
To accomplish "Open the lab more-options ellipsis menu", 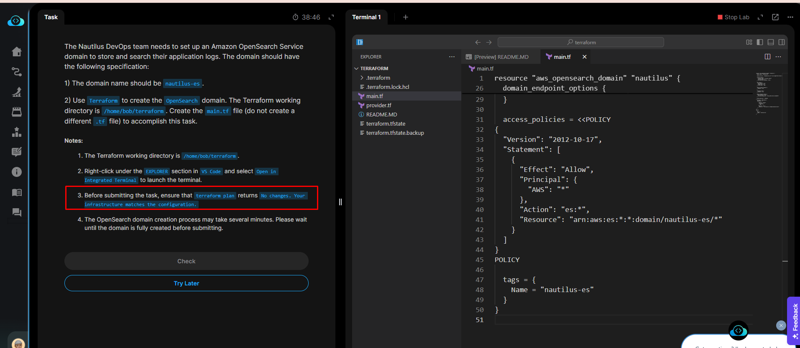I will point(790,17).
